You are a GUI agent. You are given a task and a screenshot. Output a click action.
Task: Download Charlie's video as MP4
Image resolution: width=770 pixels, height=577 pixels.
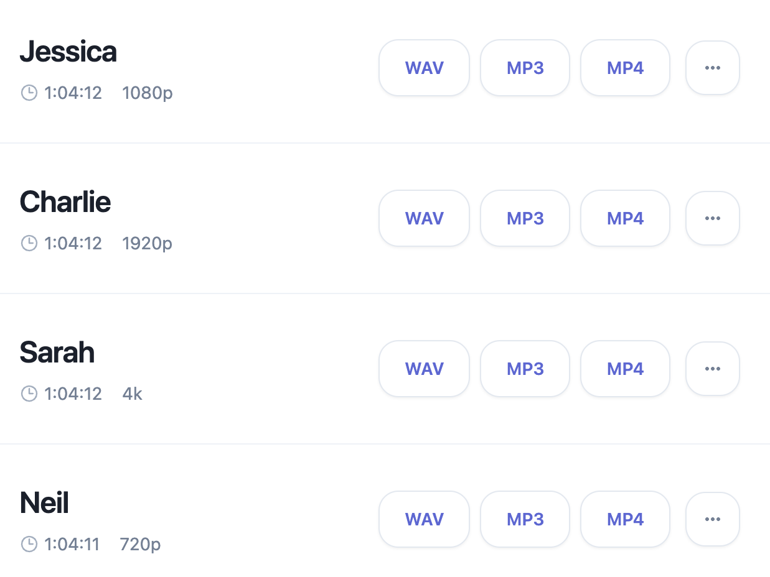point(625,218)
